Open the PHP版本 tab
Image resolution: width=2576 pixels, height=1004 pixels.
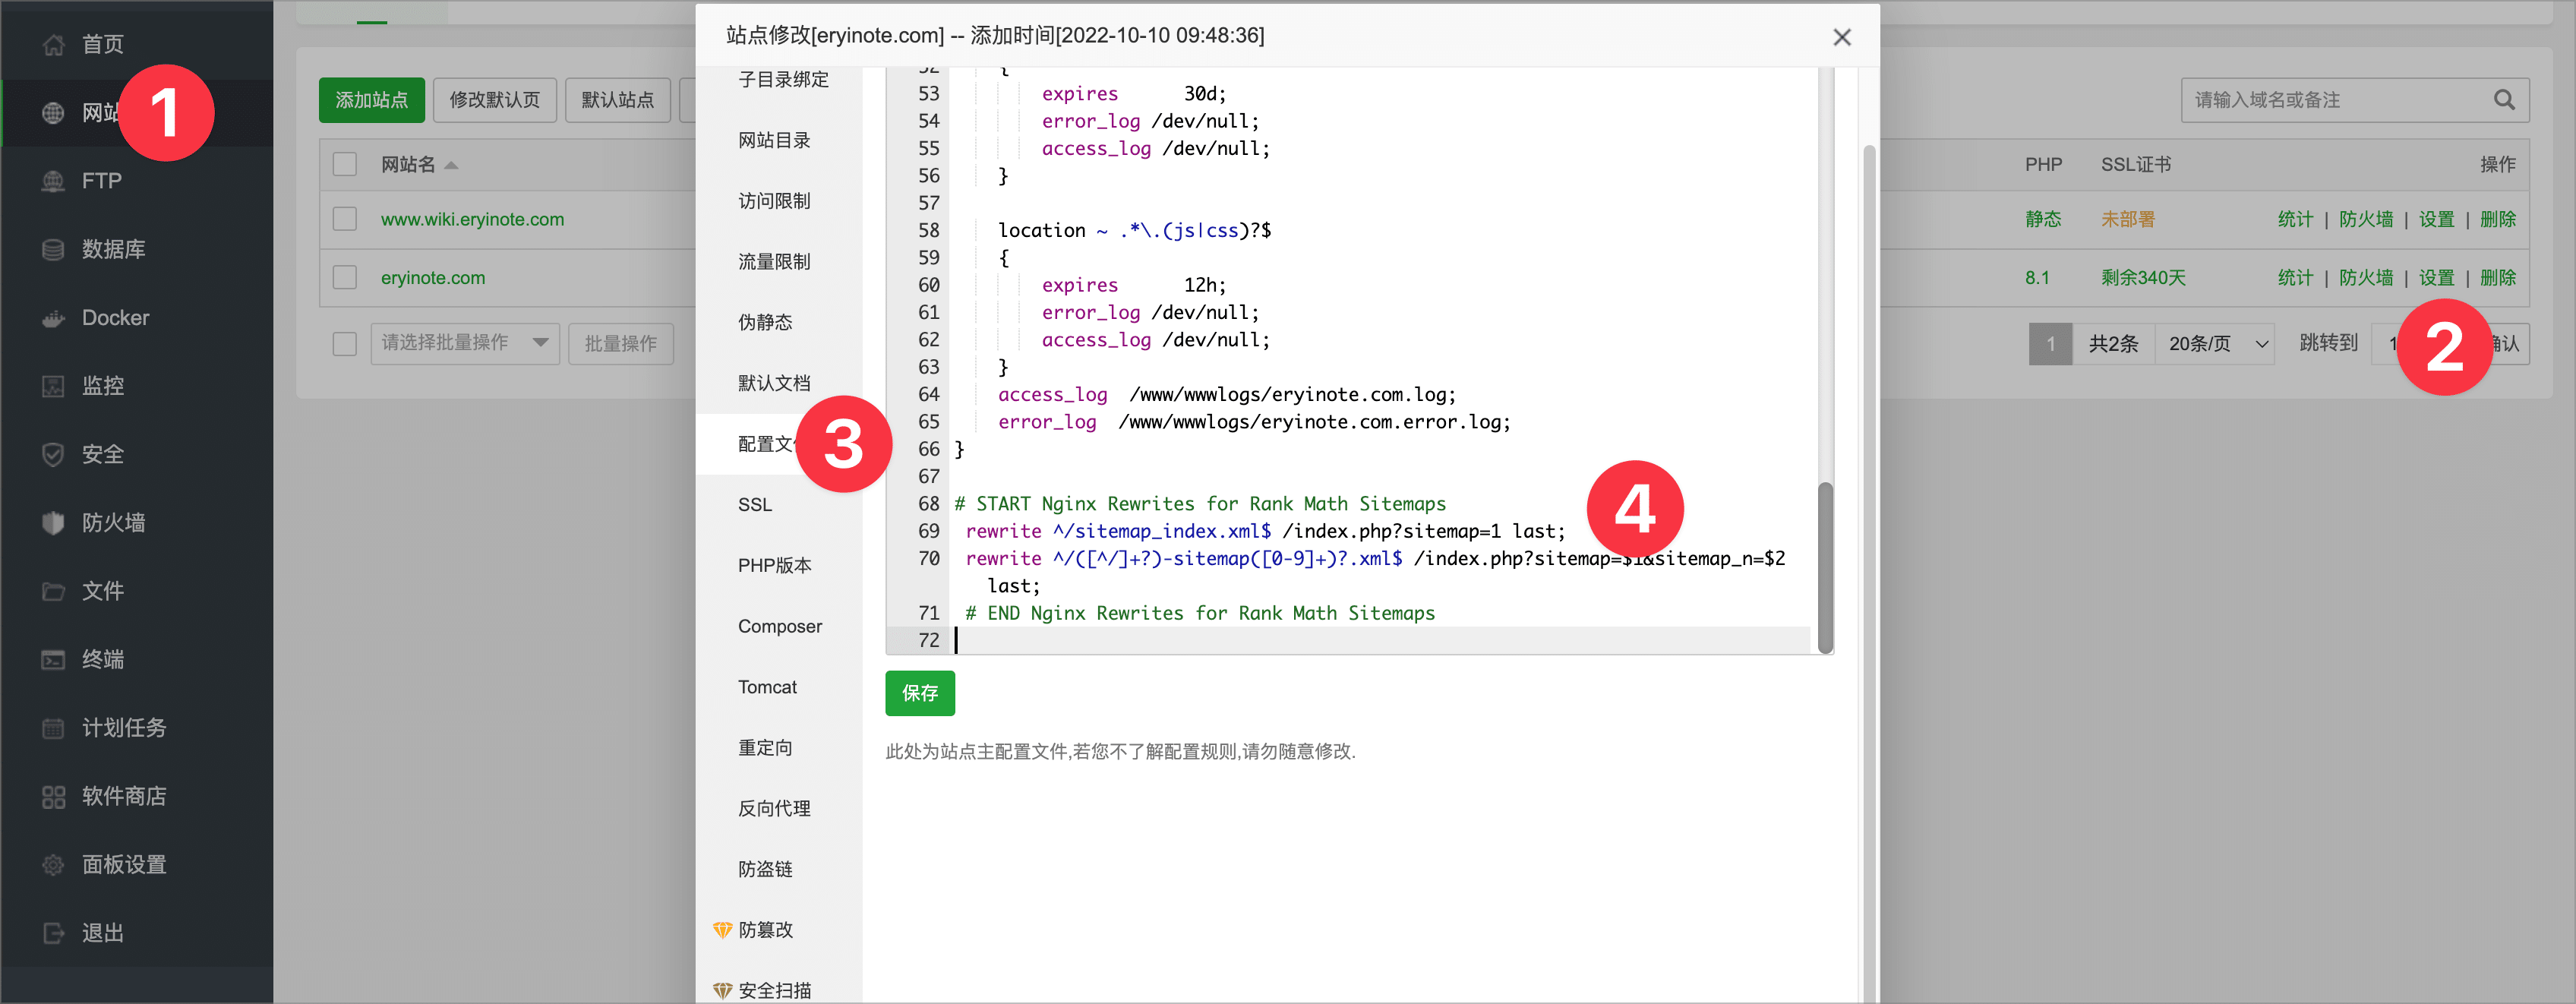(774, 565)
